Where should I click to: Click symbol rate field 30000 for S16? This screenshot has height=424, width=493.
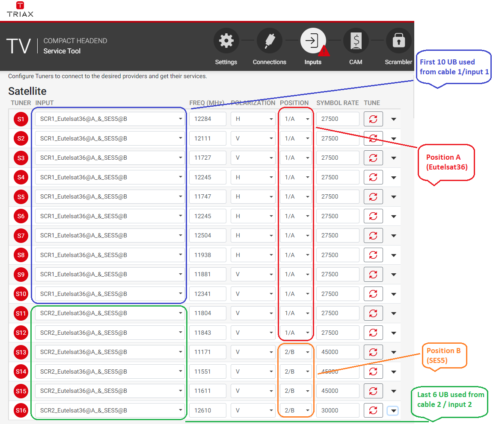338,410
